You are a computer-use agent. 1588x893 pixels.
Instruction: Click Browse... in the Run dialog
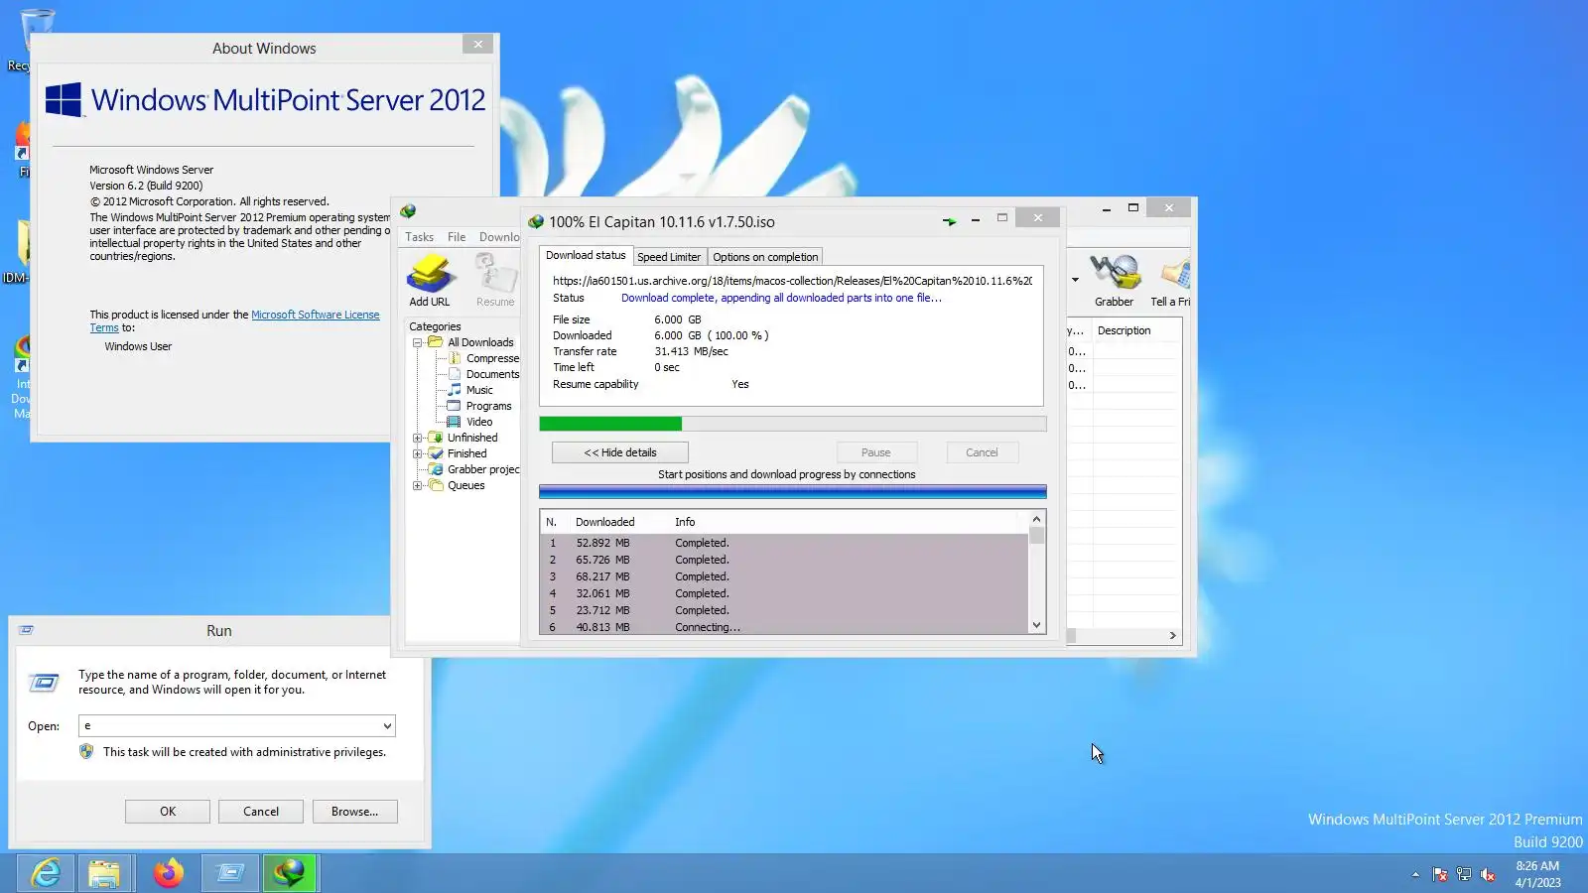[x=354, y=812]
